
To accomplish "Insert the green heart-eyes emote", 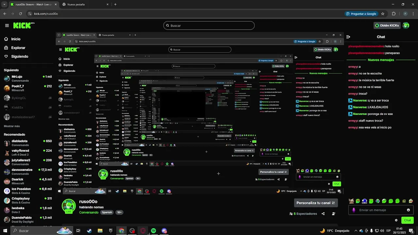I will (x=358, y=201).
